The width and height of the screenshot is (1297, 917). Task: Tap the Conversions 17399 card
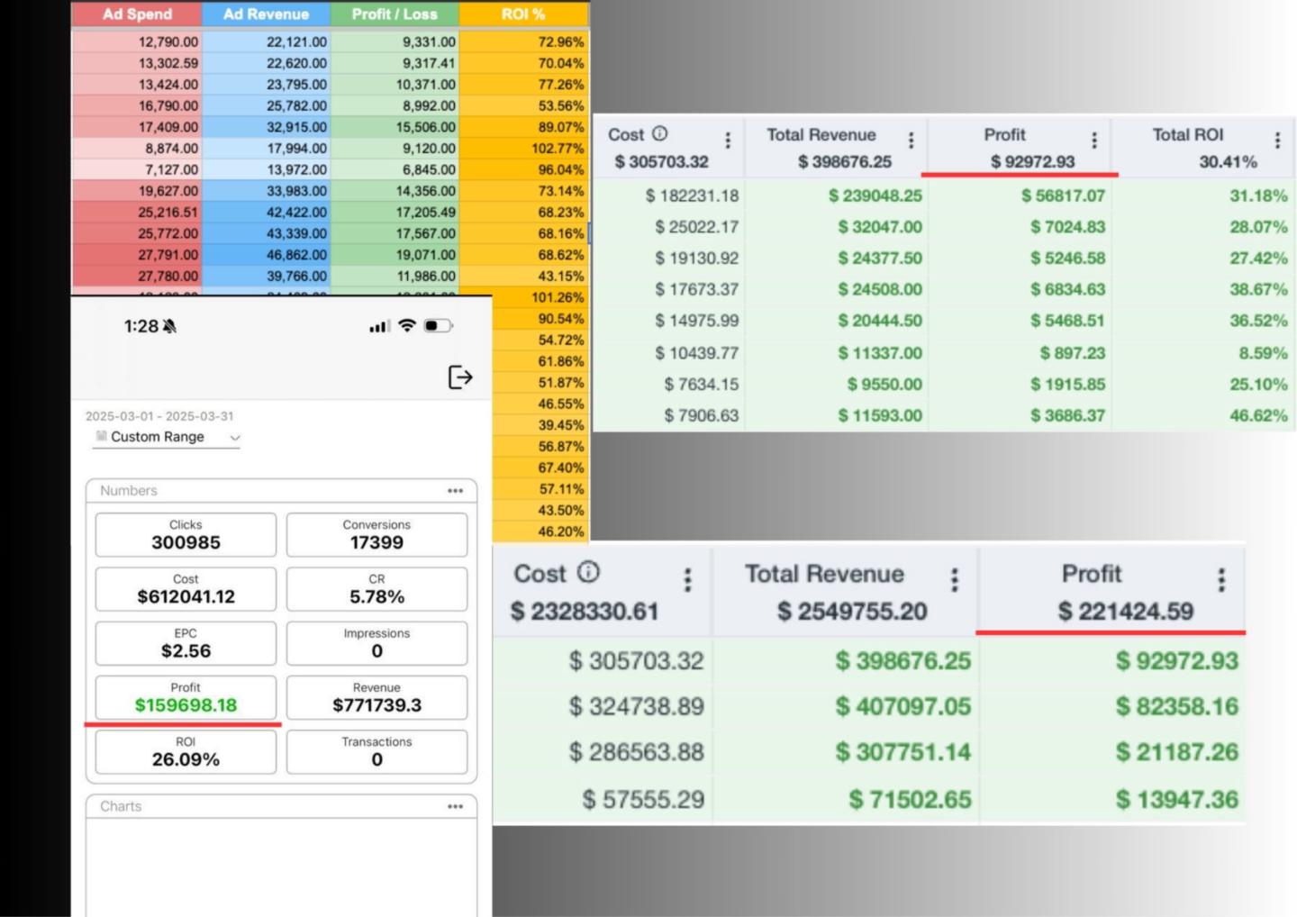click(376, 535)
